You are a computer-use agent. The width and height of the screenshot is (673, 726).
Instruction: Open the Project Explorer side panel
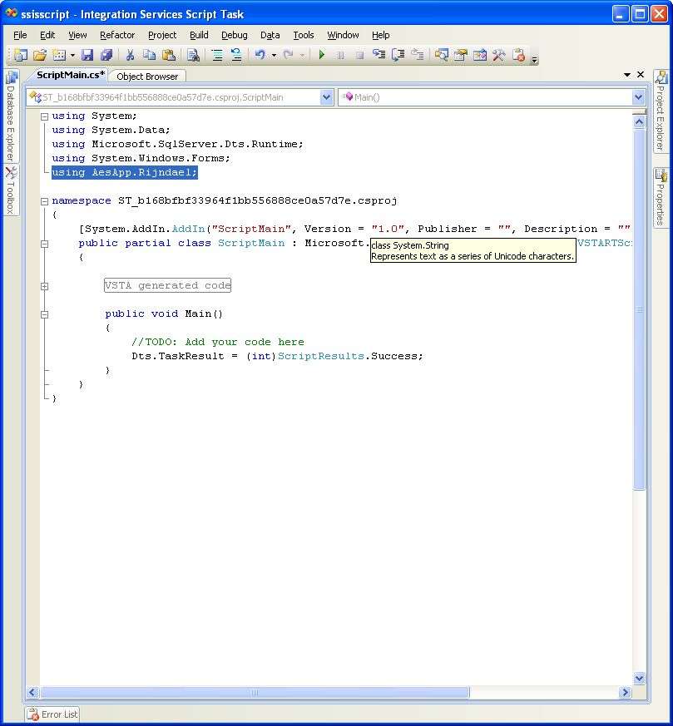661,111
